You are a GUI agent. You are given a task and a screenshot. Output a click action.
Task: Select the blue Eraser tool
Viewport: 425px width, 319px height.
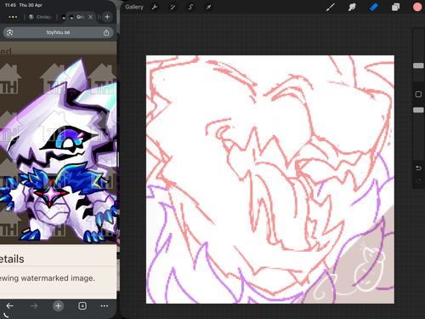tap(374, 7)
